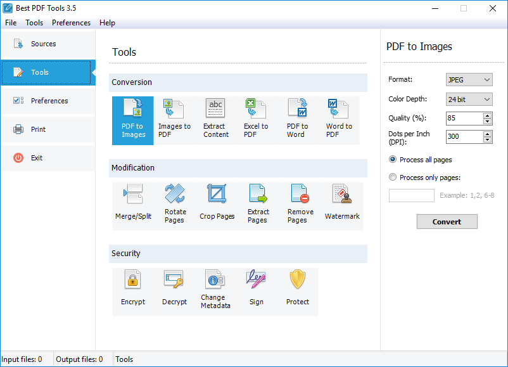Expand the Color Depth dropdown

[469, 99]
